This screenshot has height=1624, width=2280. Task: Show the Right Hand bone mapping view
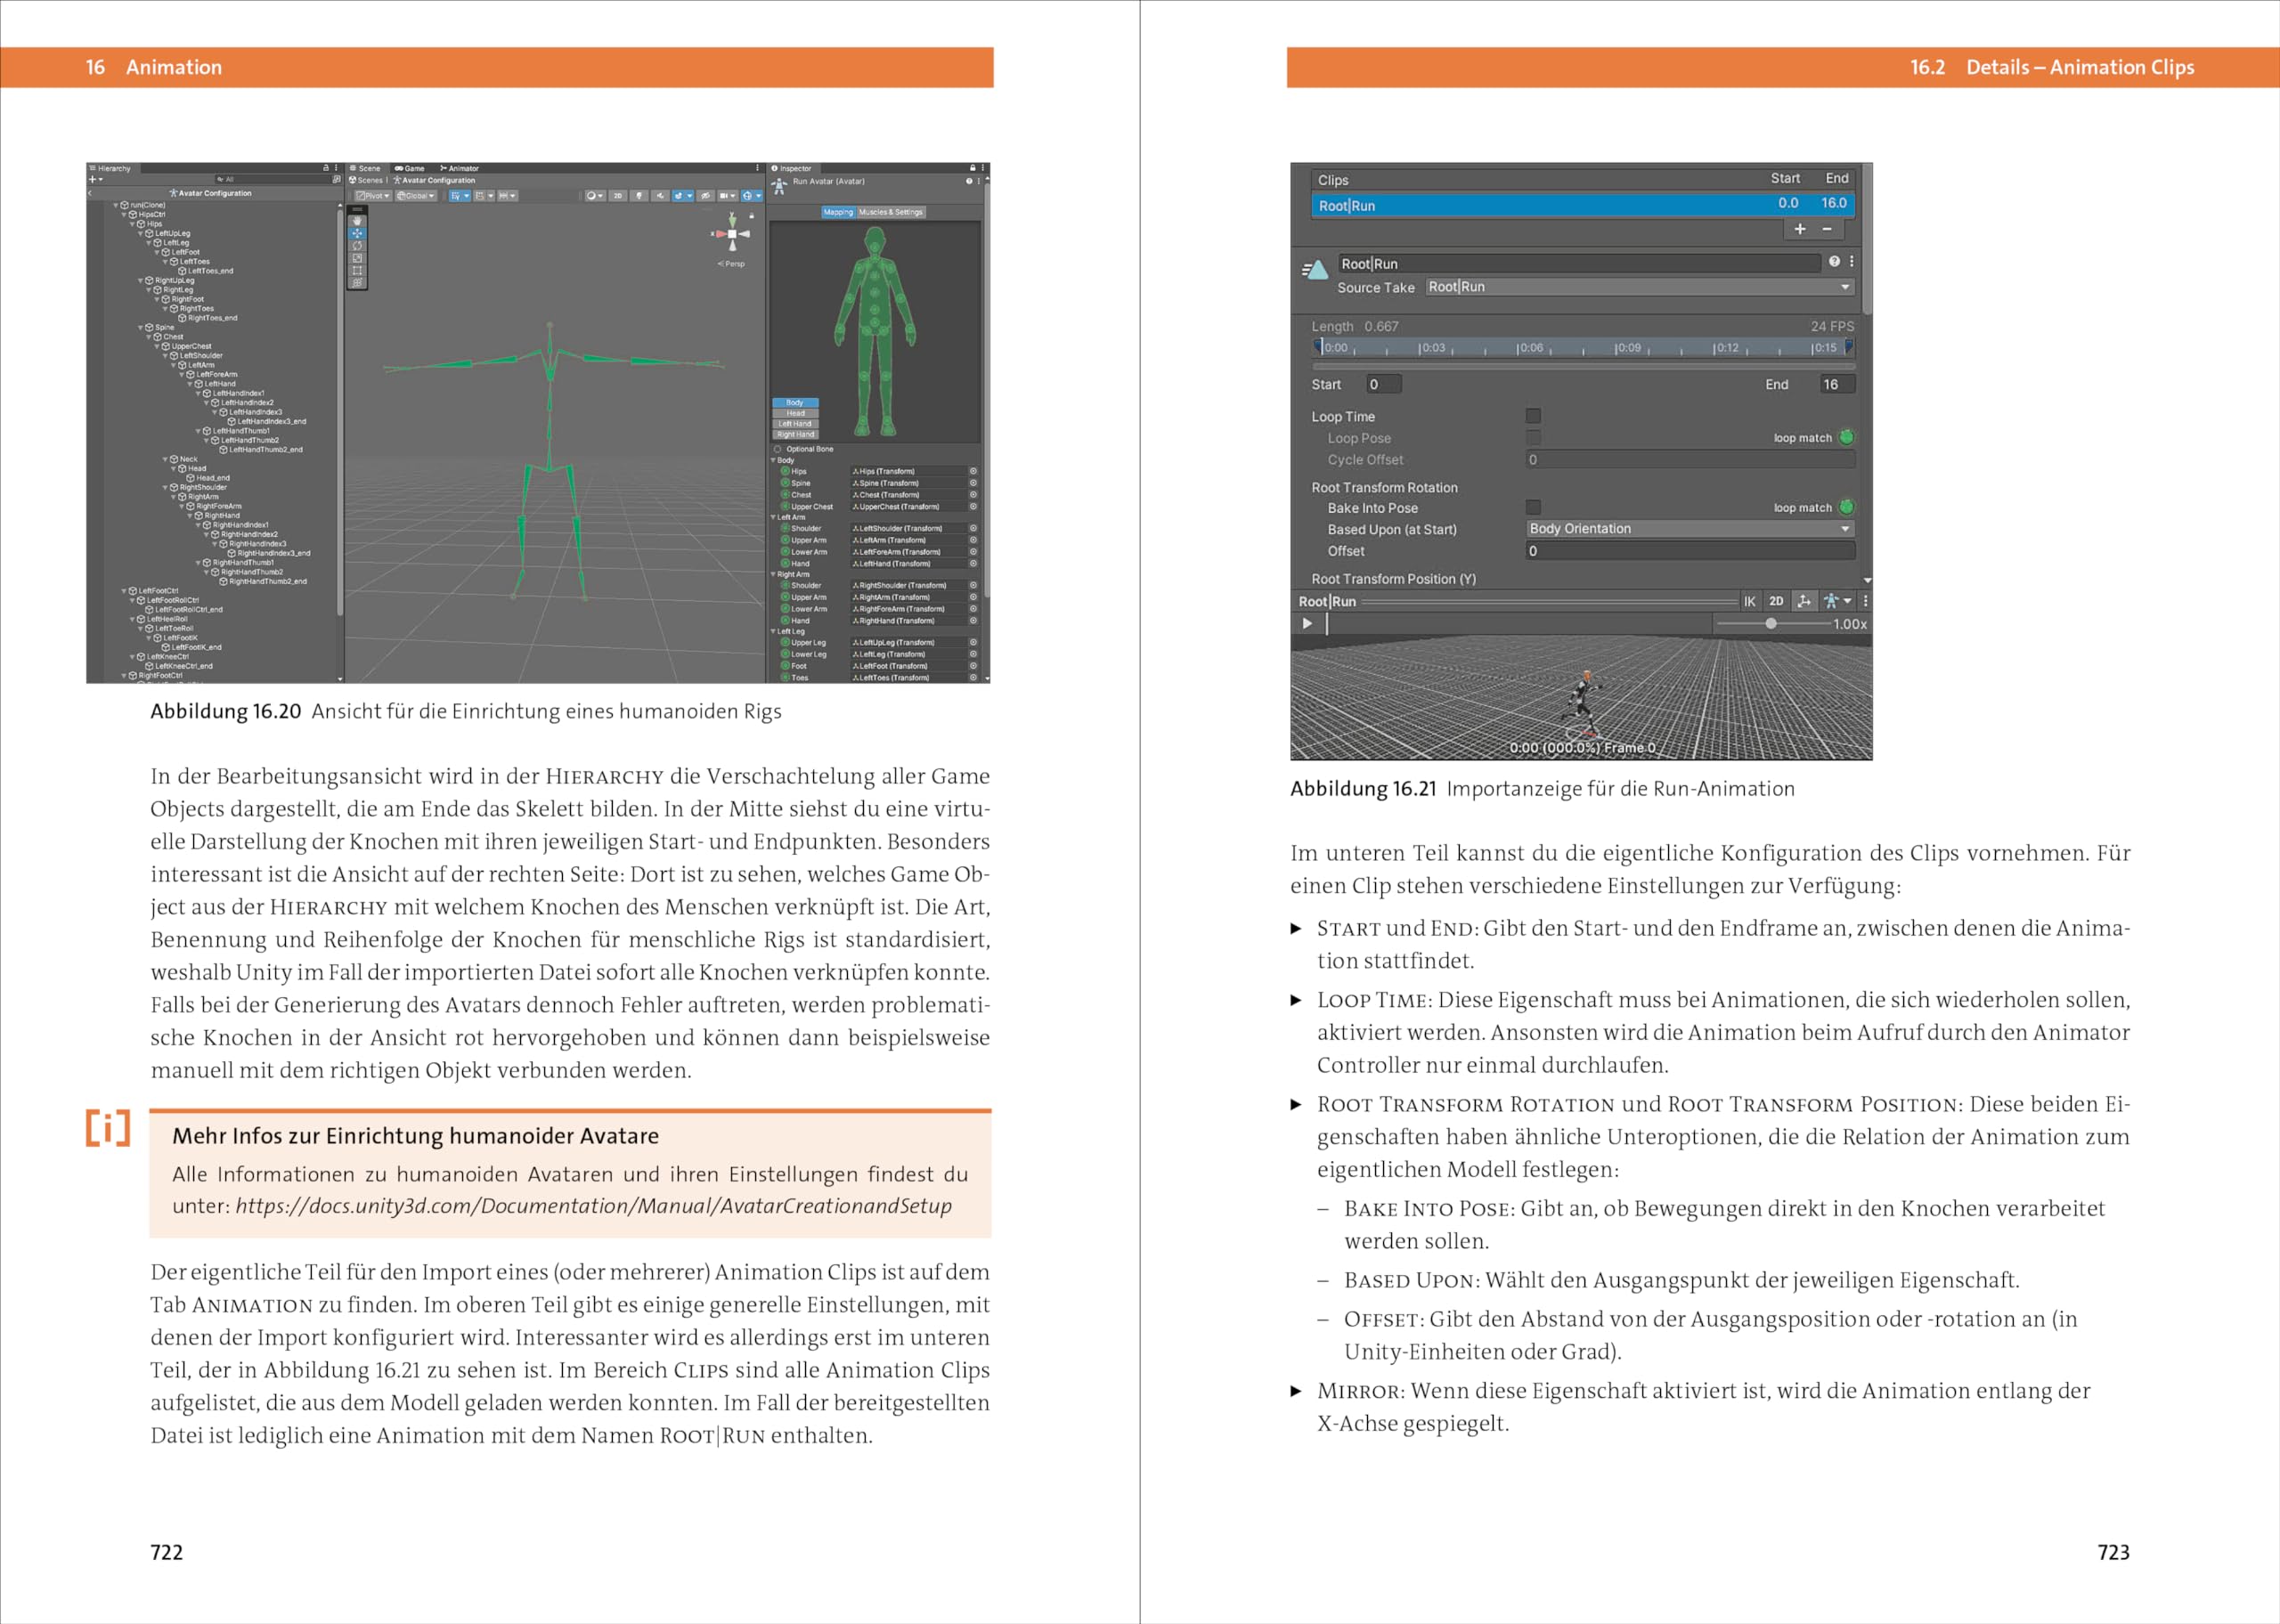pos(795,435)
